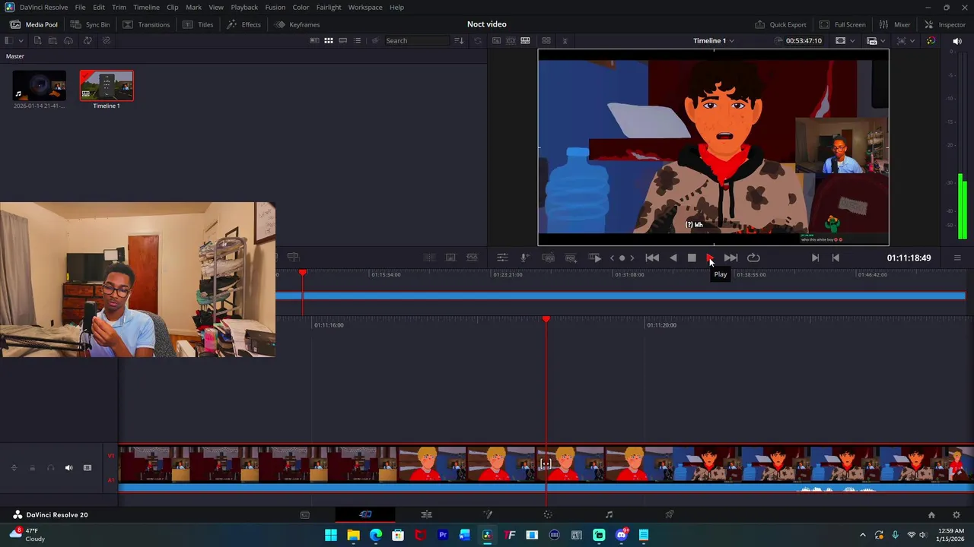
Task: Click the Play button
Action: click(710, 258)
